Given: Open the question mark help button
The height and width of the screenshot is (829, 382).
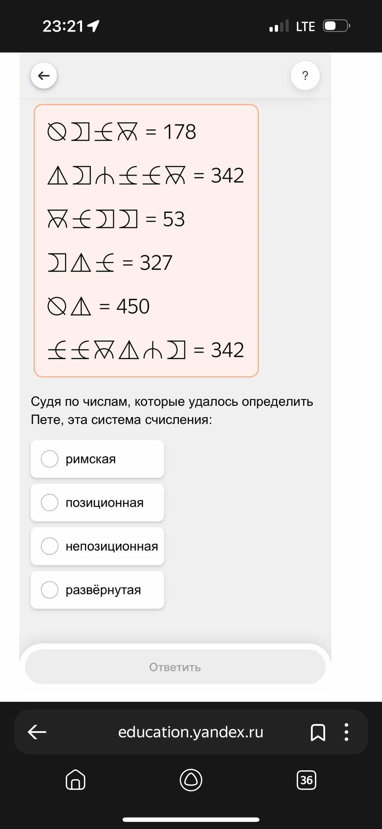Looking at the screenshot, I should coord(305,76).
